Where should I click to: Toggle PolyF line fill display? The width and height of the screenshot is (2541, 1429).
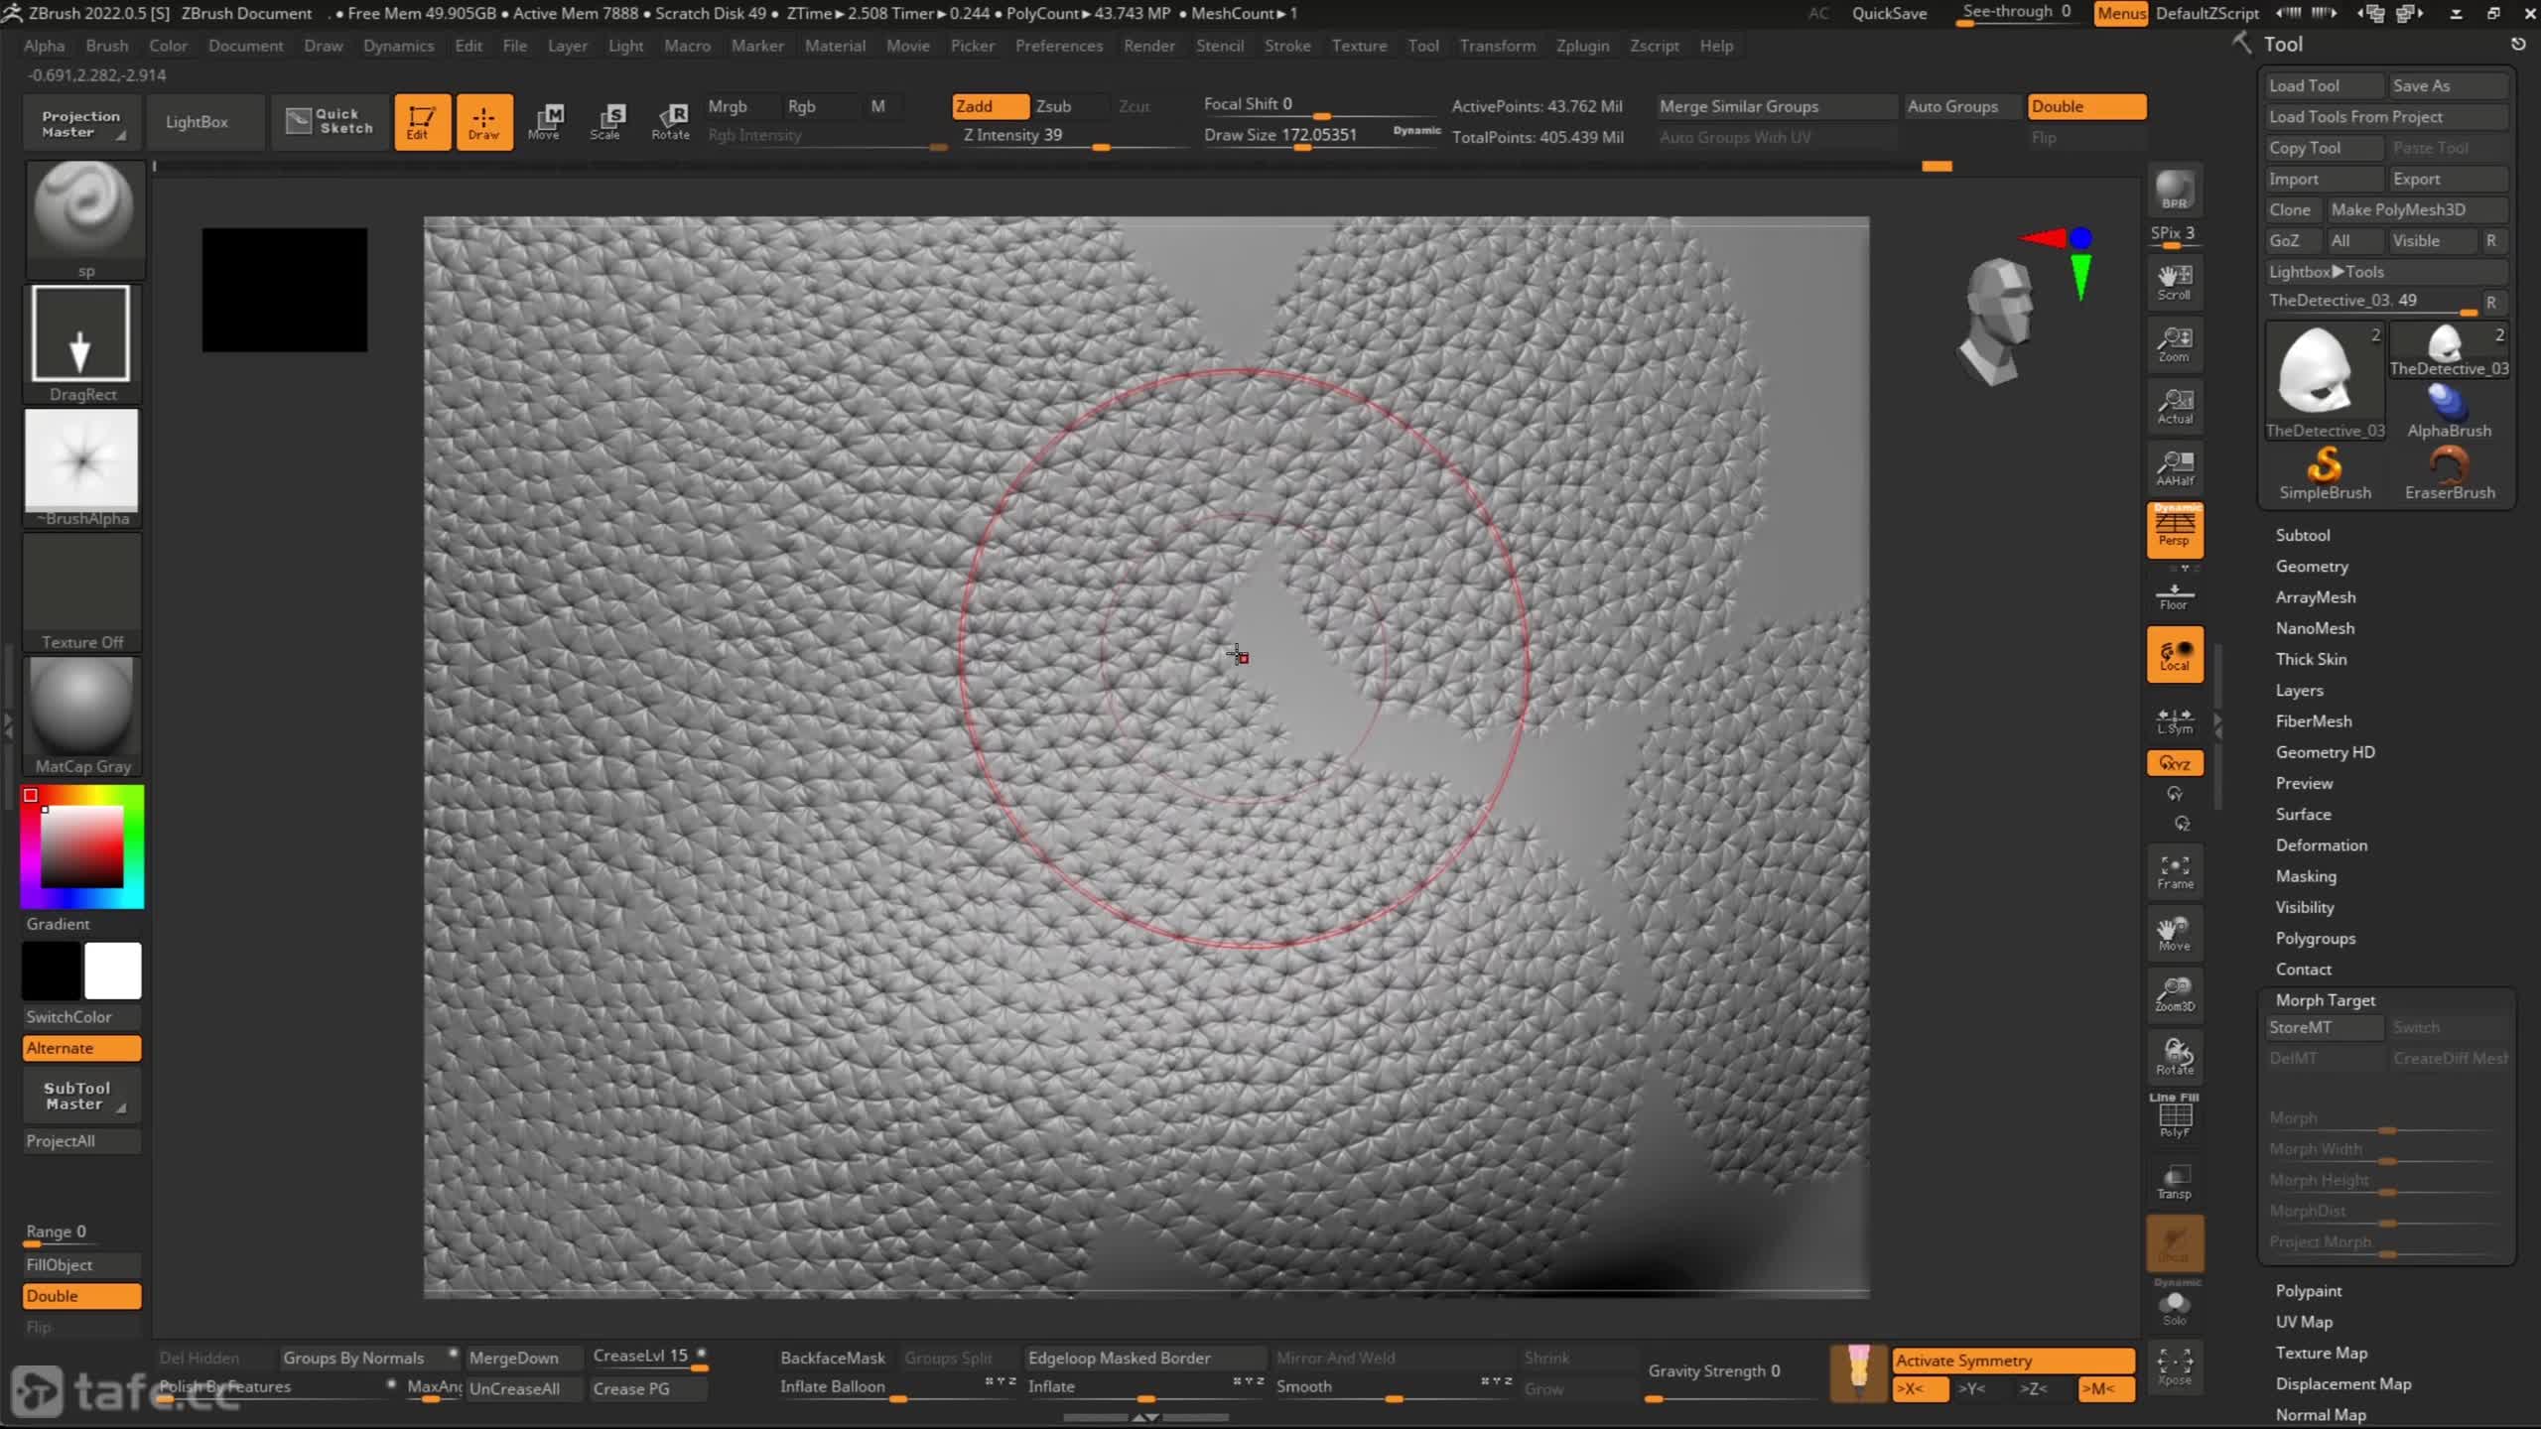coord(2174,1116)
